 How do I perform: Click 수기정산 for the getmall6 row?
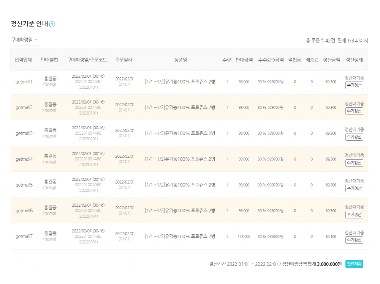tap(354, 215)
